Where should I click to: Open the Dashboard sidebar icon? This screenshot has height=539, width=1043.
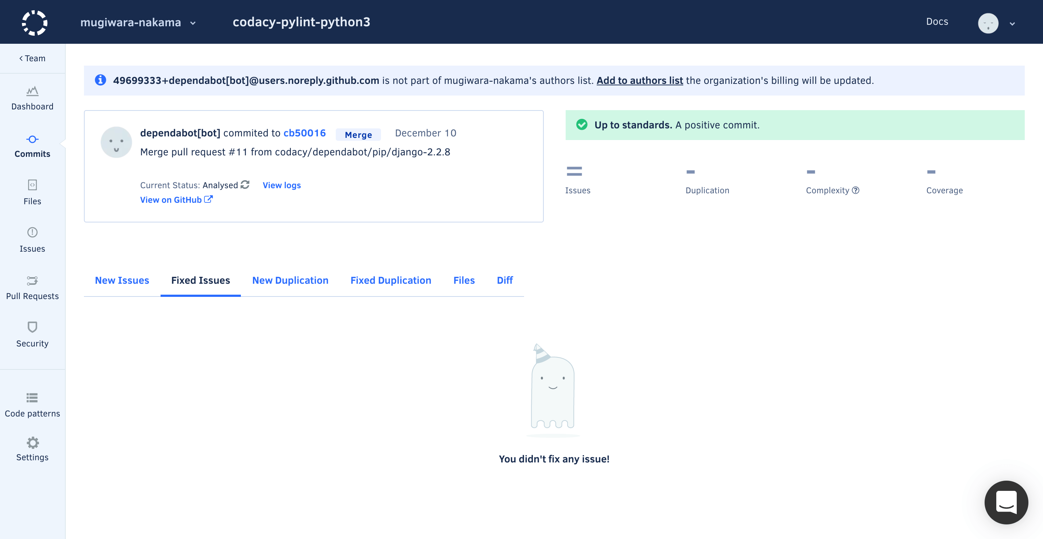(32, 92)
